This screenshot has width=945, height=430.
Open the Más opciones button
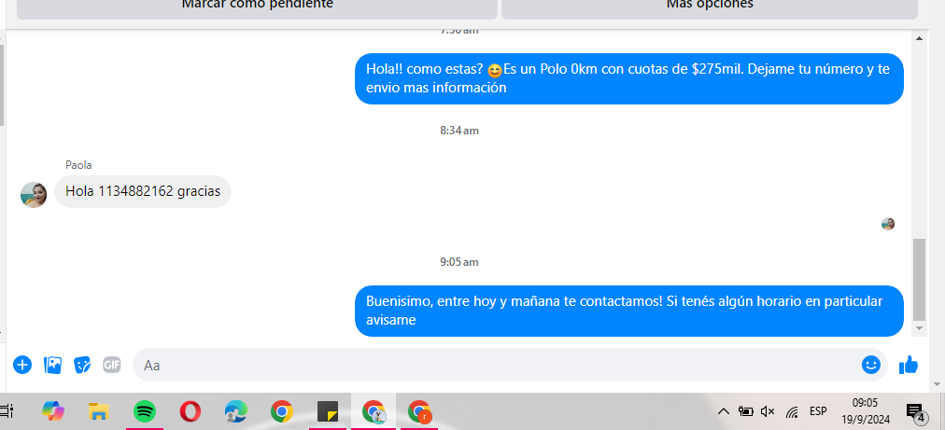click(x=710, y=6)
